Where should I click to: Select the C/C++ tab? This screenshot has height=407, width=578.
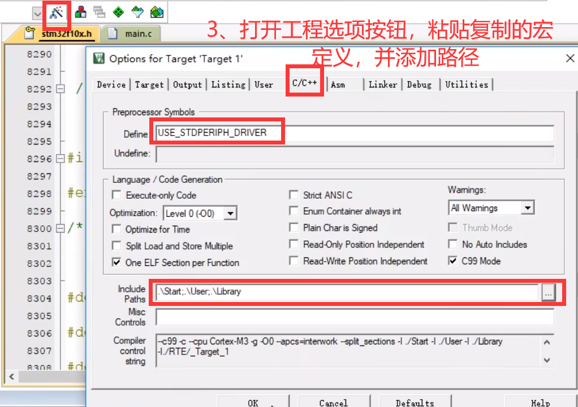(304, 83)
